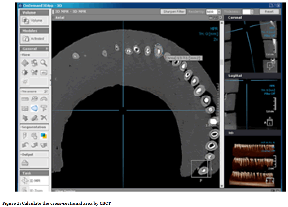Select the rotate view tool
The width and height of the screenshot is (288, 207).
click(34, 63)
